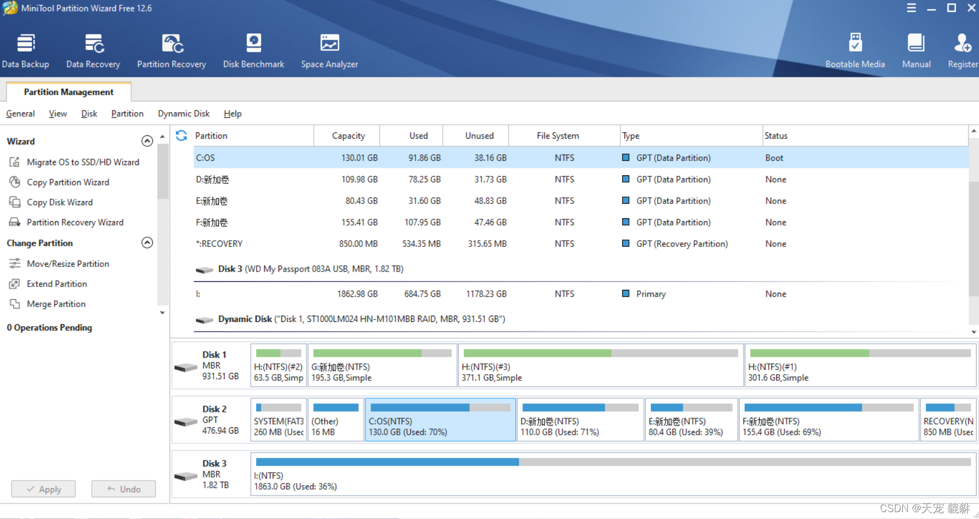This screenshot has height=519, width=979.
Task: Open the Help menu
Action: [x=233, y=113]
